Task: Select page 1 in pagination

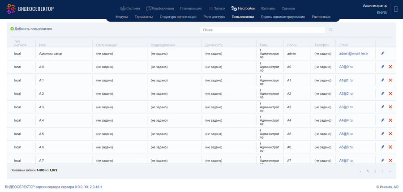Action: coord(368,171)
